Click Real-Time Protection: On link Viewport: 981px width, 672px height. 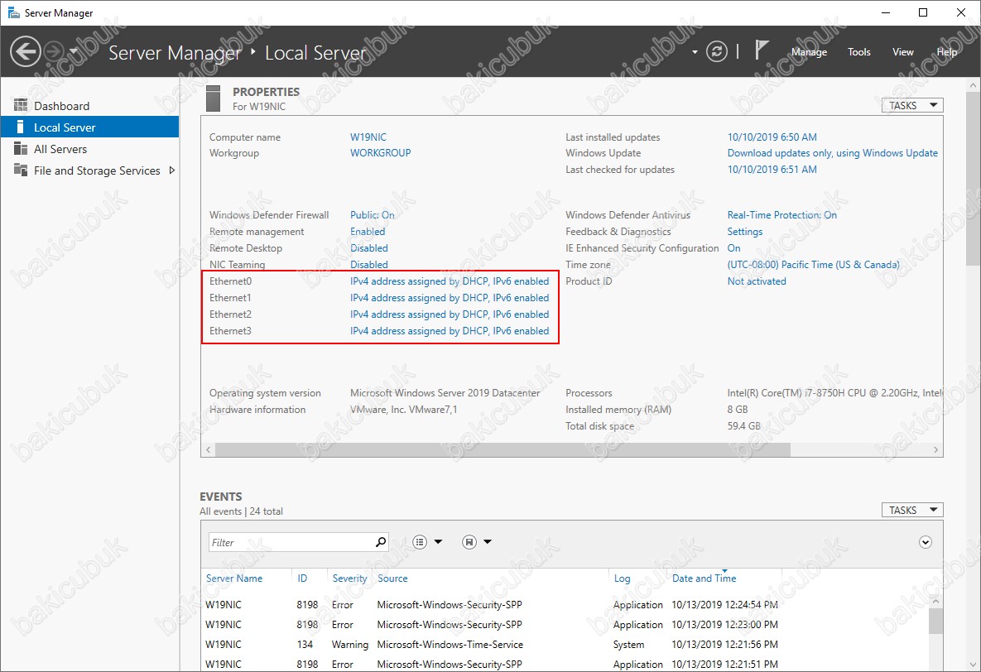[782, 214]
